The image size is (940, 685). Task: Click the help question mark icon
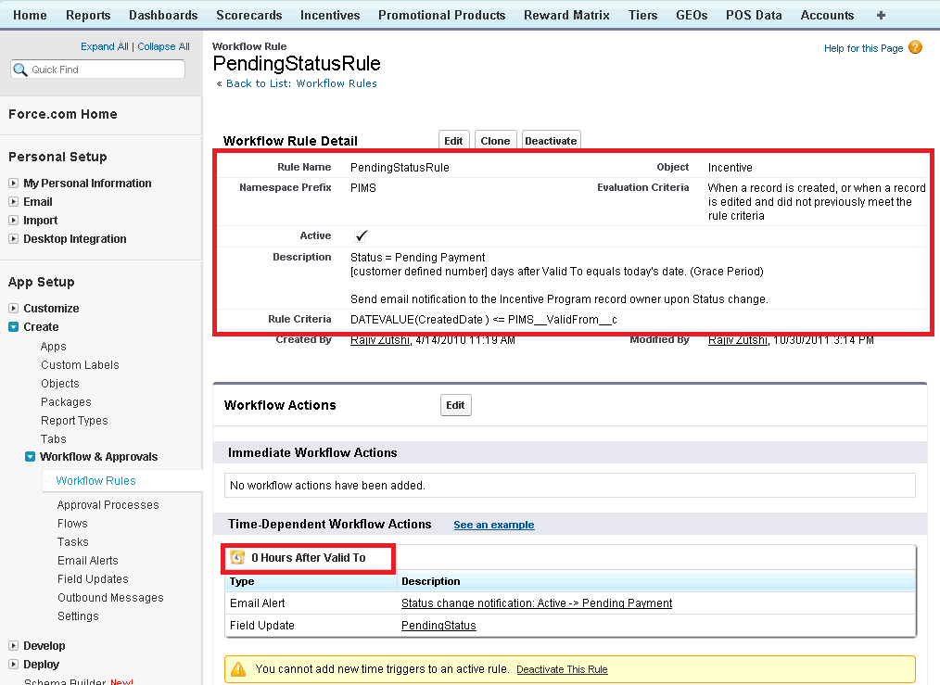click(x=915, y=47)
